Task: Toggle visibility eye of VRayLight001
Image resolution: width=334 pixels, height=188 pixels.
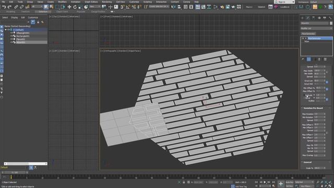Action: tap(11, 33)
